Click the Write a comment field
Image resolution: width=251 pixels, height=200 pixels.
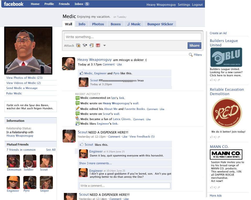pos(125,186)
